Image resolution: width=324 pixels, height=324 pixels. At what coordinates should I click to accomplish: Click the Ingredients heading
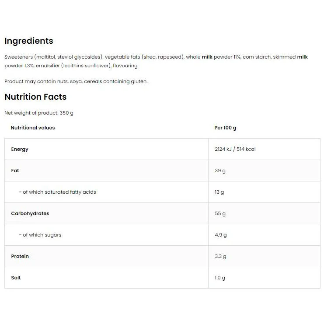29,41
